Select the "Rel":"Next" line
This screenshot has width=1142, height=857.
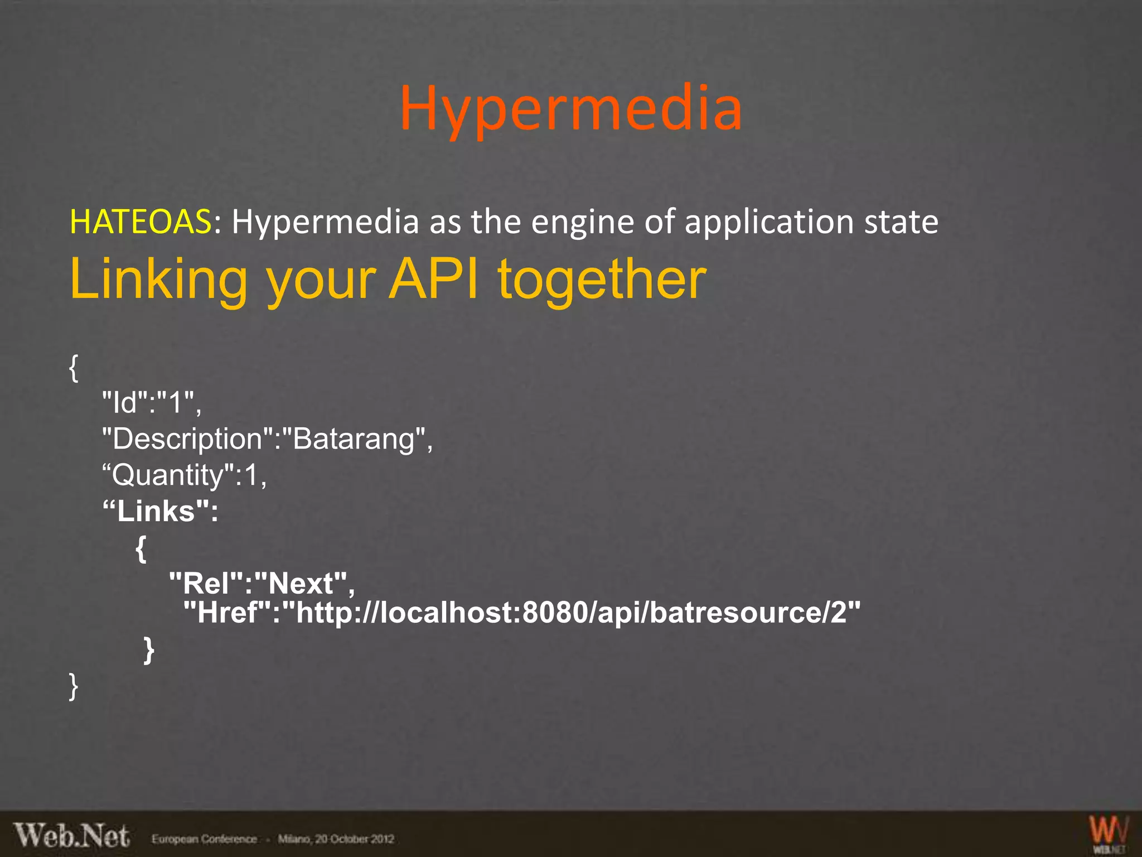(262, 584)
